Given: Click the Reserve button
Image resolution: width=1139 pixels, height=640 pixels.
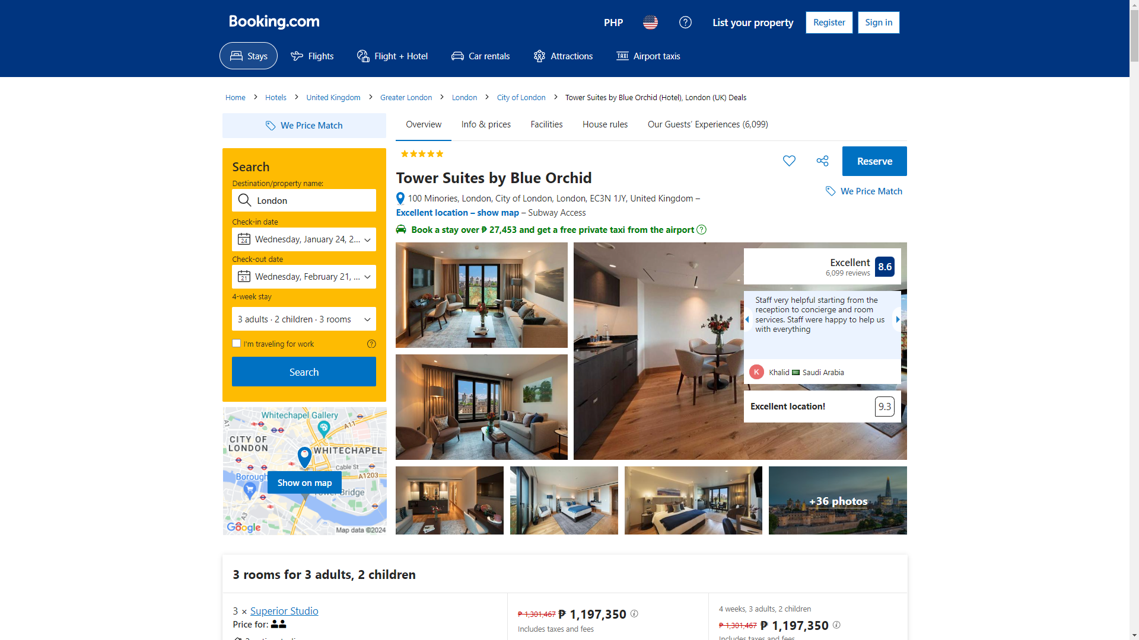Looking at the screenshot, I should coord(874,161).
